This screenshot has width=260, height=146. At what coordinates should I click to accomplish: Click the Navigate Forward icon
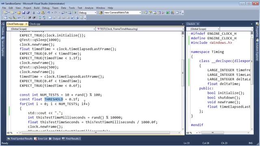(69, 13)
